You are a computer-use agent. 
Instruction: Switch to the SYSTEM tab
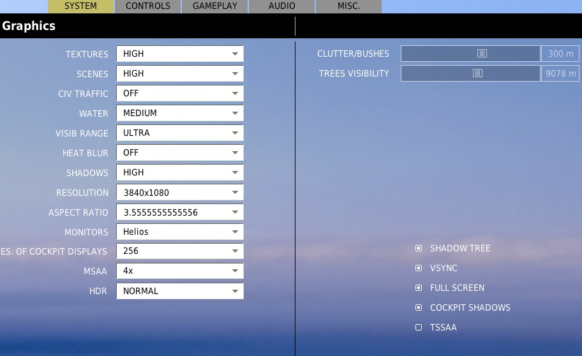(x=81, y=6)
